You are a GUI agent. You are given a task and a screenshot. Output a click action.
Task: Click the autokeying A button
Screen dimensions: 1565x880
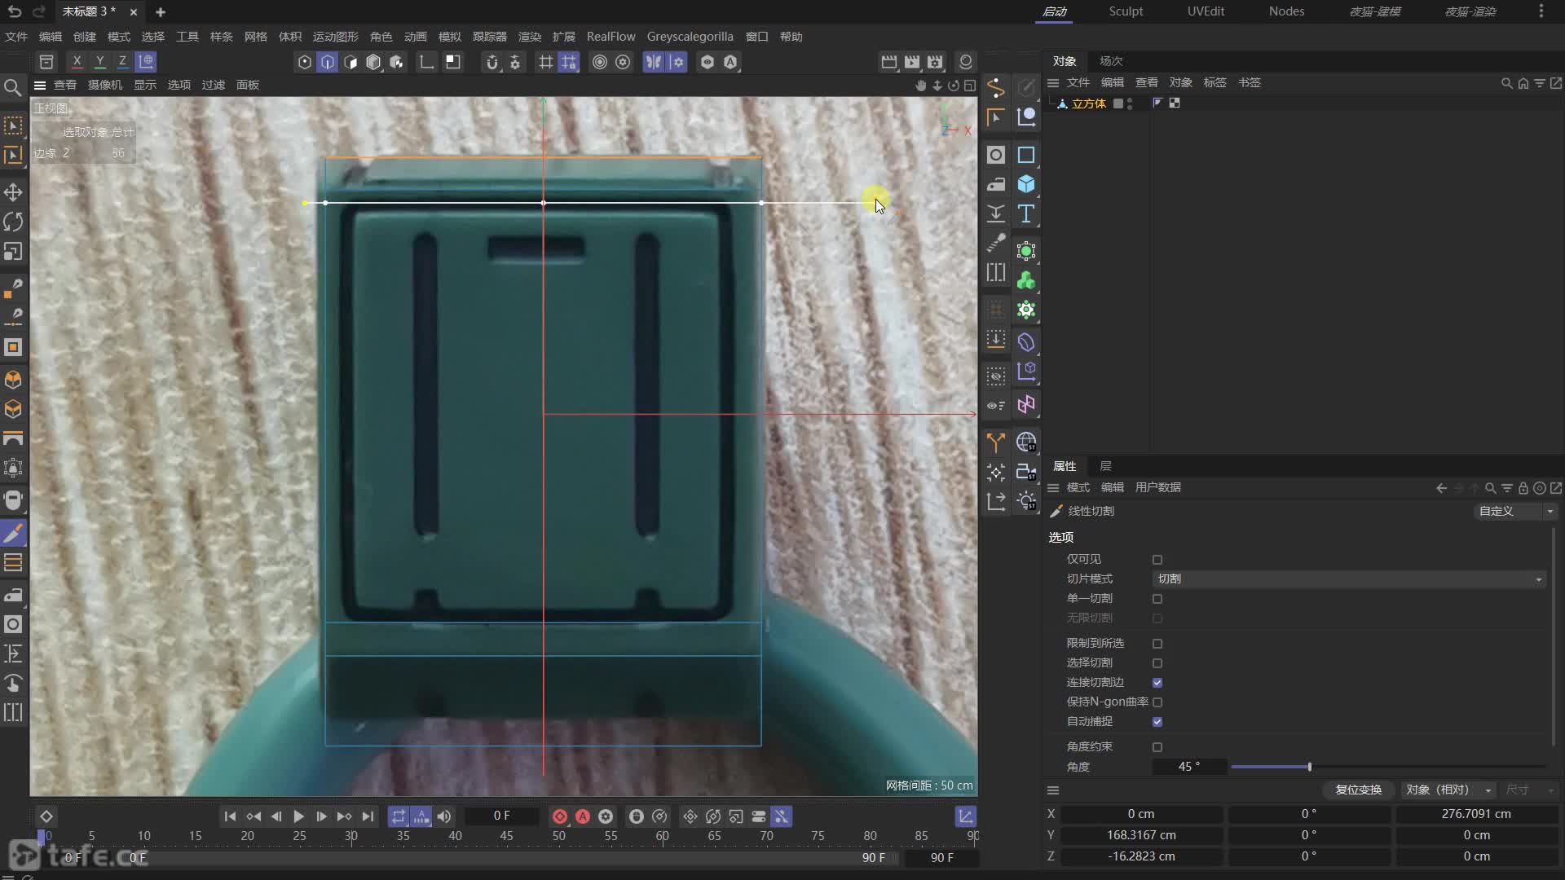(583, 816)
